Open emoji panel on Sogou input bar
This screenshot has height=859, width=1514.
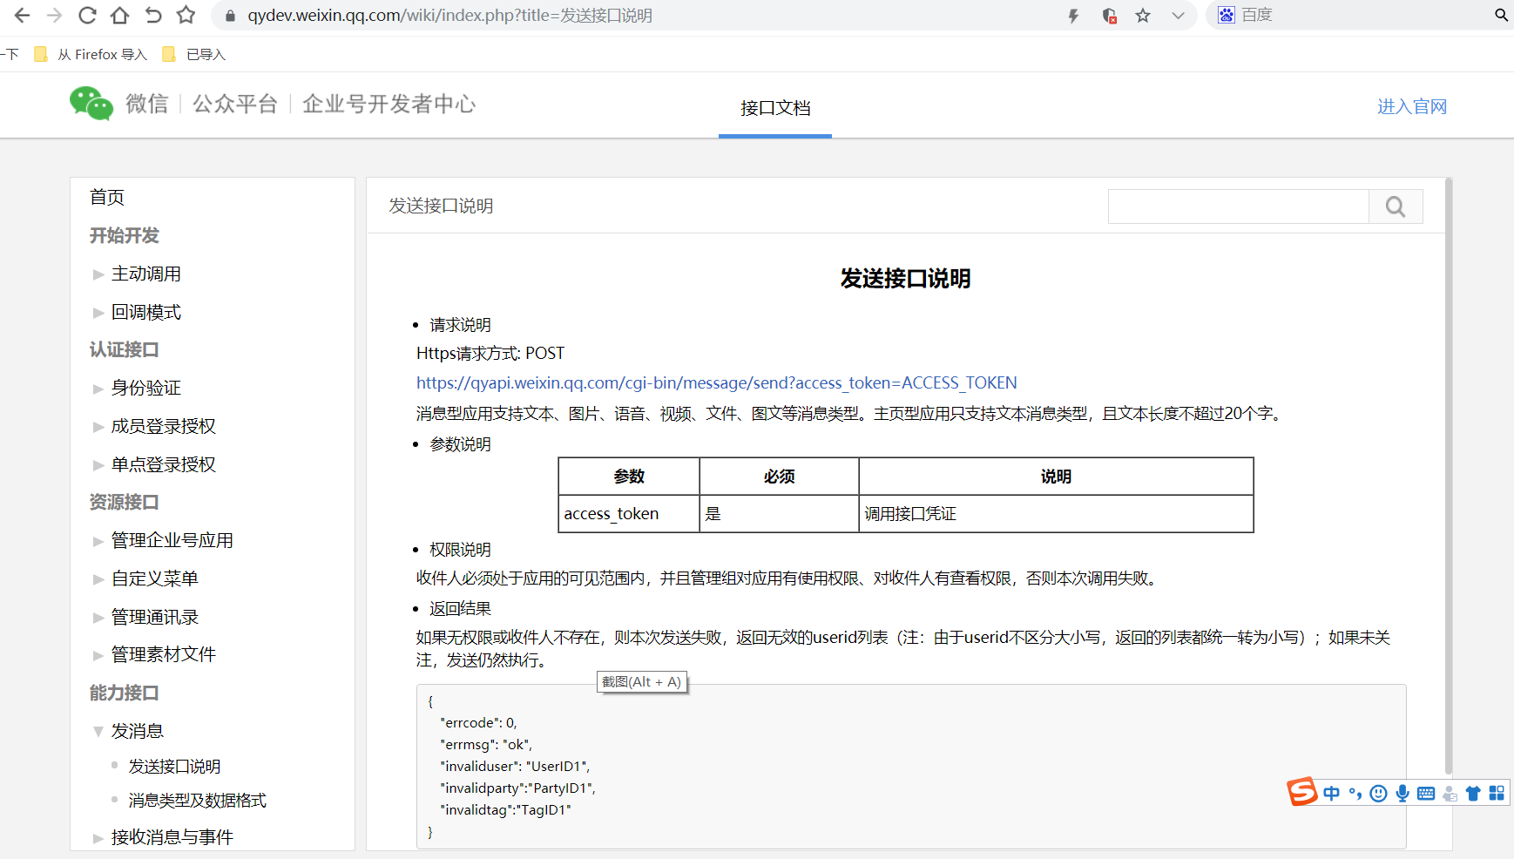tap(1378, 794)
